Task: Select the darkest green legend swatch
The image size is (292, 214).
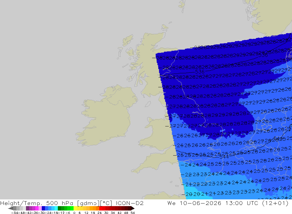Action: click(x=59, y=208)
